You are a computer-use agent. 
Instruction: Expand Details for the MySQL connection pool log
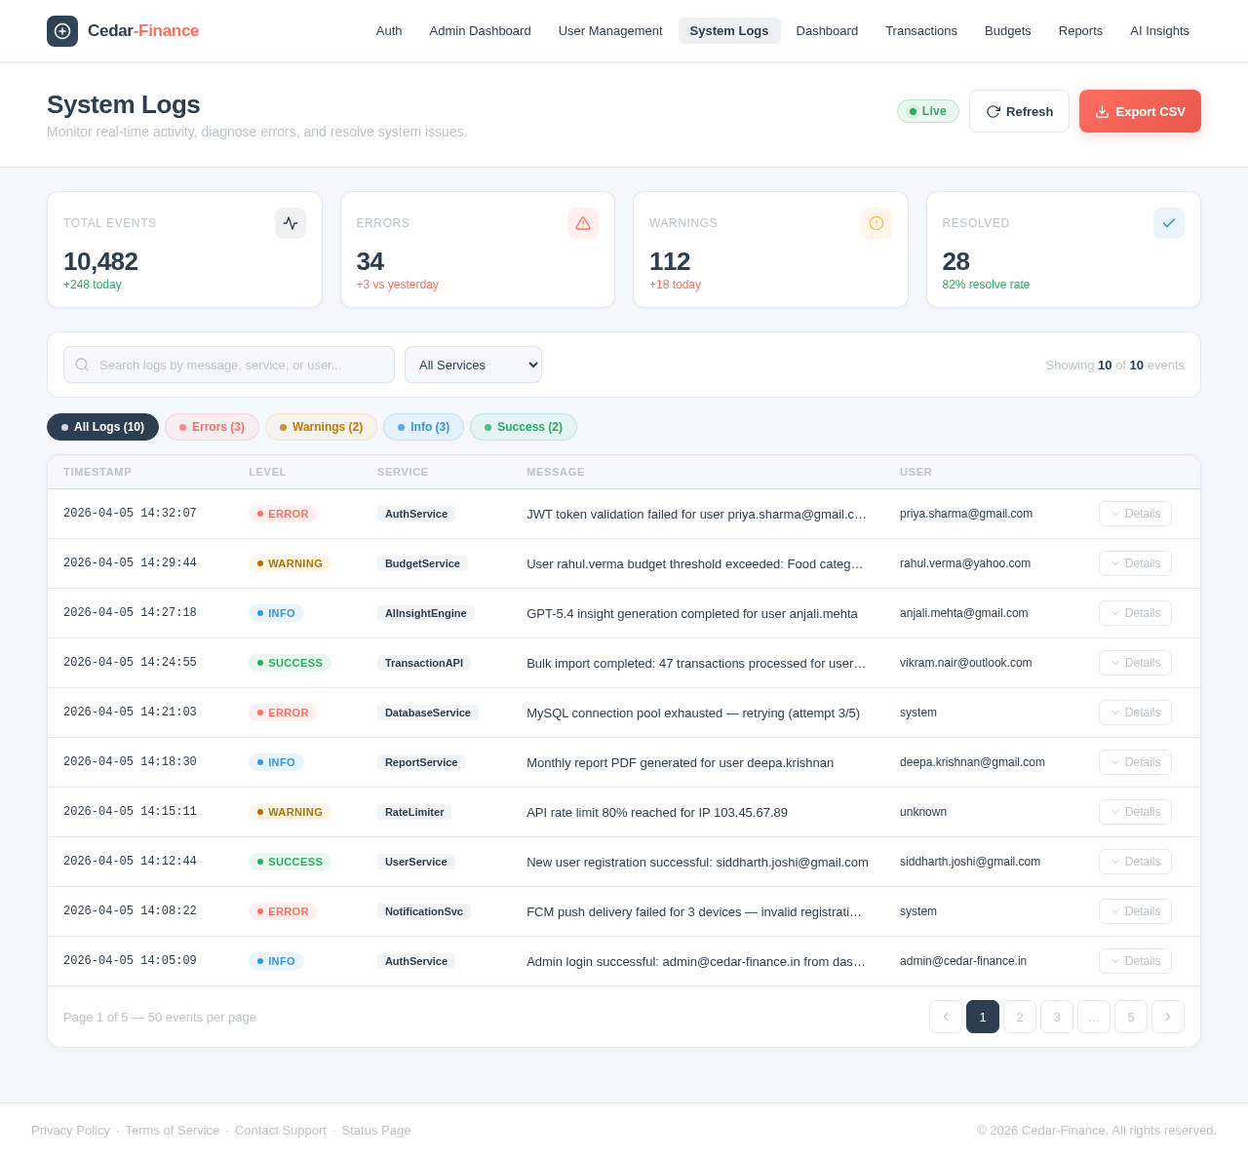[1135, 713]
